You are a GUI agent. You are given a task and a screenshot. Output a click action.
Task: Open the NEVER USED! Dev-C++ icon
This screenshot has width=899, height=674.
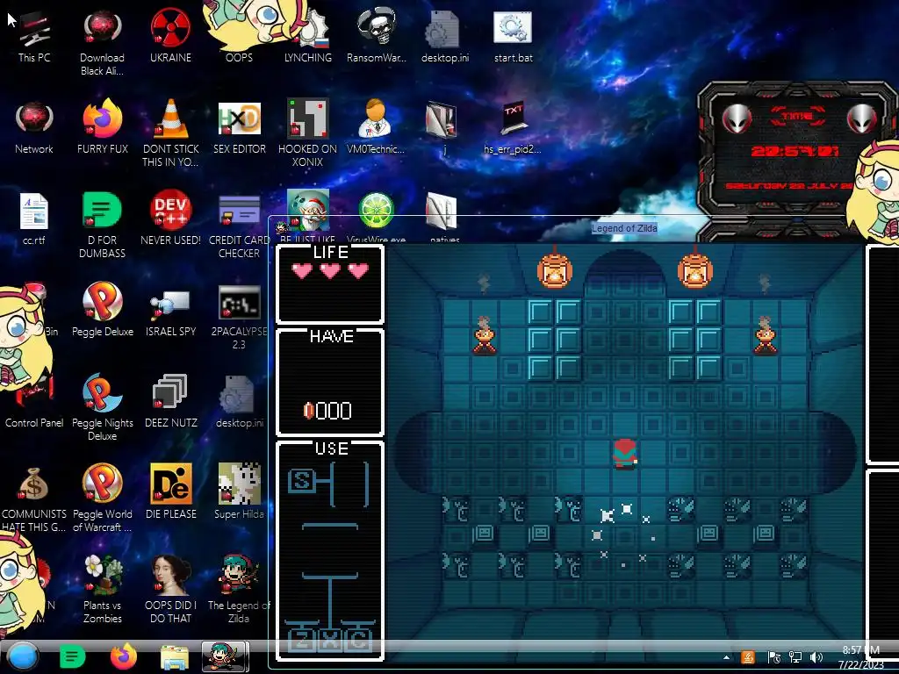click(170, 219)
